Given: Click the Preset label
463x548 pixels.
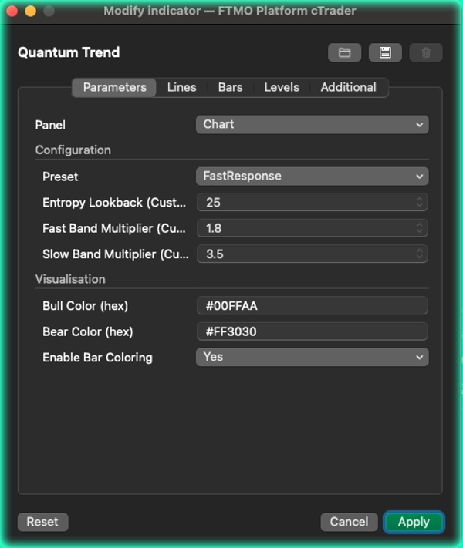Looking at the screenshot, I should [60, 177].
